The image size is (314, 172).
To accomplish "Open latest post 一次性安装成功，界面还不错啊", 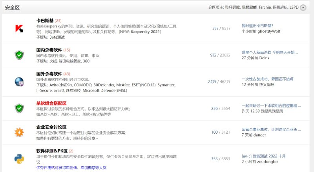I will click(x=268, y=79).
